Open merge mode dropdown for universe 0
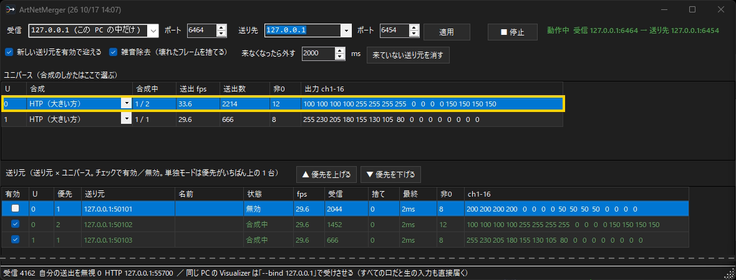The image size is (736, 280). coord(126,104)
